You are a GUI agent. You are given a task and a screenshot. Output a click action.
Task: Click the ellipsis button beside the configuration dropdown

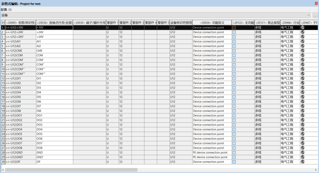[315, 15]
